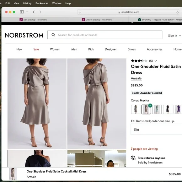Open the navy dress photo
The image size is (182, 182).
[x=37, y=158]
